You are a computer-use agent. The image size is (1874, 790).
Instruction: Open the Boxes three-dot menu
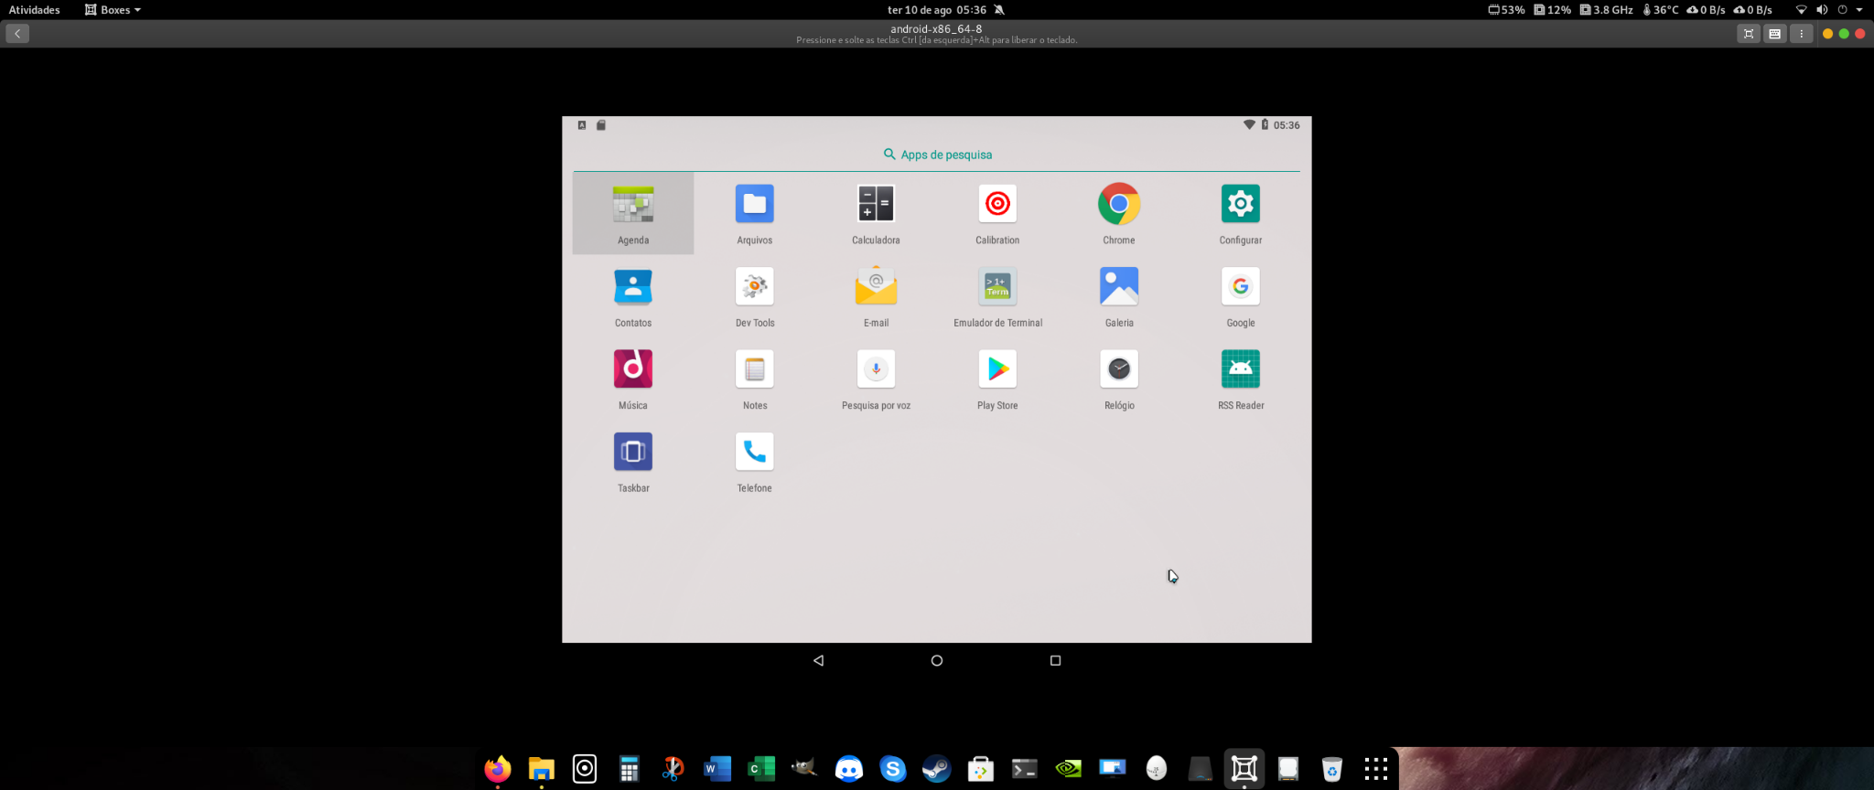point(1801,34)
